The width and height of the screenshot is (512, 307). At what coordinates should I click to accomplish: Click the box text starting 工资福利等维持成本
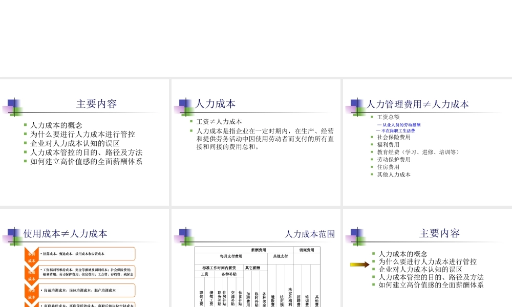click(88, 272)
